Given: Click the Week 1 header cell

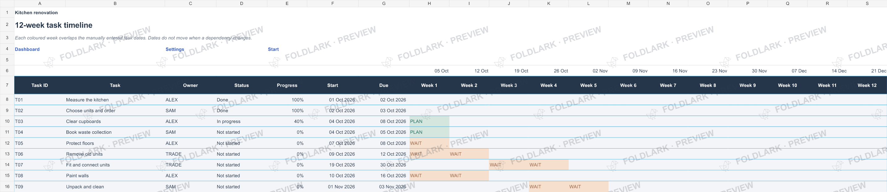Looking at the screenshot, I should tap(429, 85).
